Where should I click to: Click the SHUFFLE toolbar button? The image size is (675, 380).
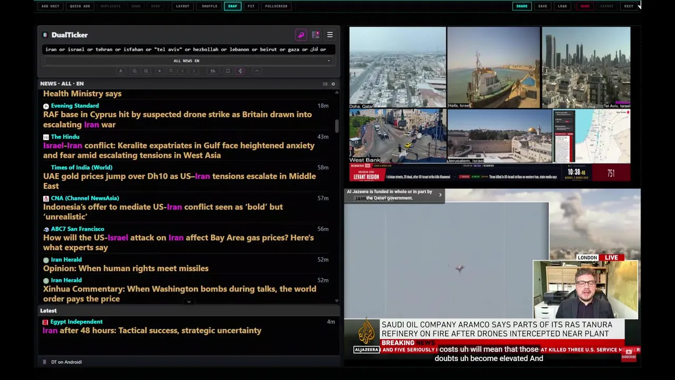pyautogui.click(x=209, y=6)
